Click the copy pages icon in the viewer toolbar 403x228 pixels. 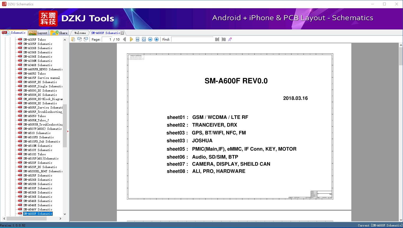pyautogui.click(x=73, y=39)
